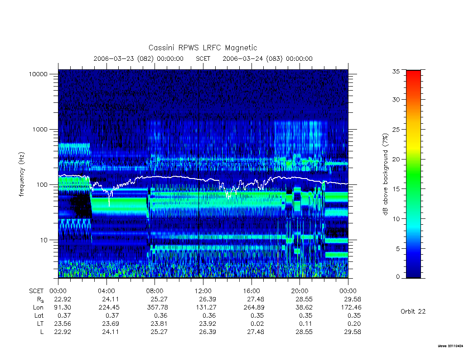Pick the green band of the color bar
Viewport: 464px width, 348px height.
413,174
